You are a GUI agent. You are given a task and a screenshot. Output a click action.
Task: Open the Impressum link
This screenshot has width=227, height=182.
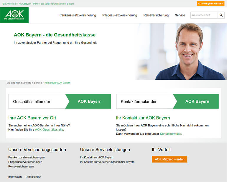tap(15, 177)
